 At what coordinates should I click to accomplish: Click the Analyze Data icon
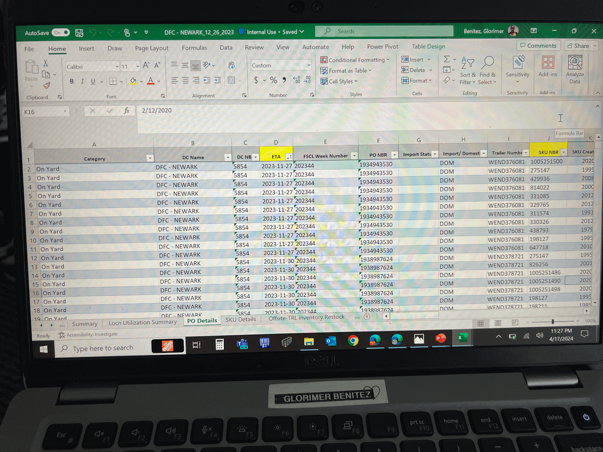(575, 63)
